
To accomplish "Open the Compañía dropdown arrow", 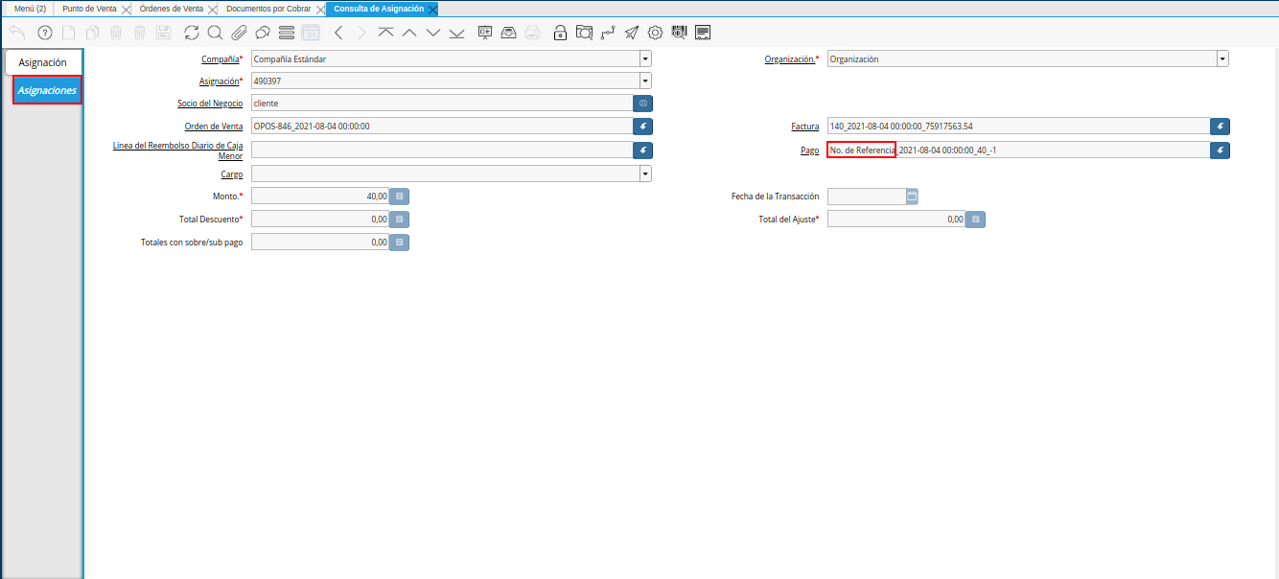I will (645, 58).
